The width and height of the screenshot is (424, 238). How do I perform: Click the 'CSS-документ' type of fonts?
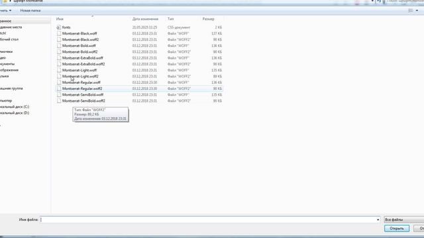[x=179, y=28]
